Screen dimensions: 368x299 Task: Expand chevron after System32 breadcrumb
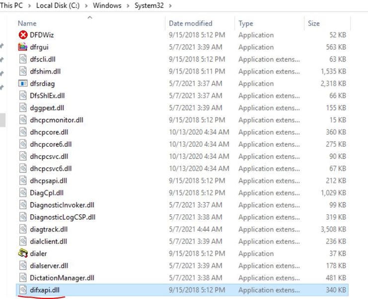170,5
